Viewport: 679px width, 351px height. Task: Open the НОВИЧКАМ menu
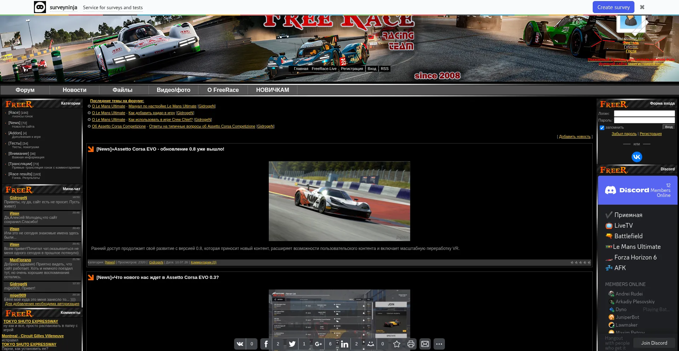[x=273, y=90]
